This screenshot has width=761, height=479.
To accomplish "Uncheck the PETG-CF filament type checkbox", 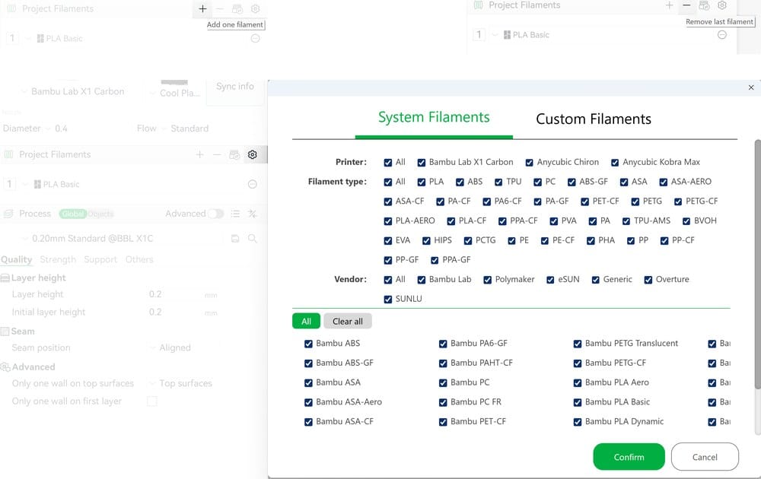I will point(678,201).
